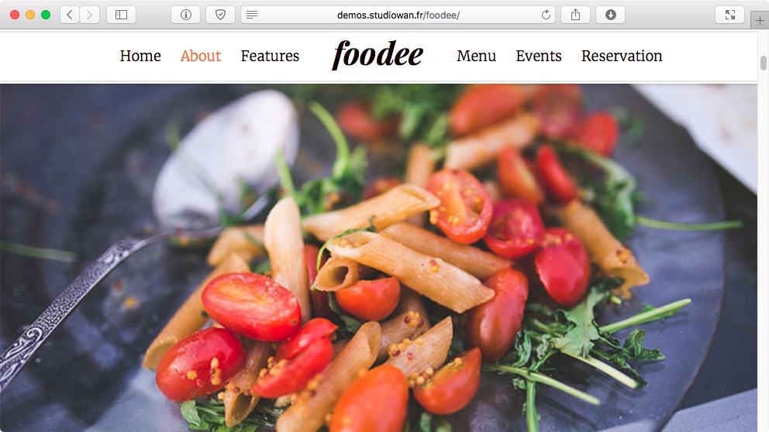Go back with the Safari back arrow

coord(70,15)
